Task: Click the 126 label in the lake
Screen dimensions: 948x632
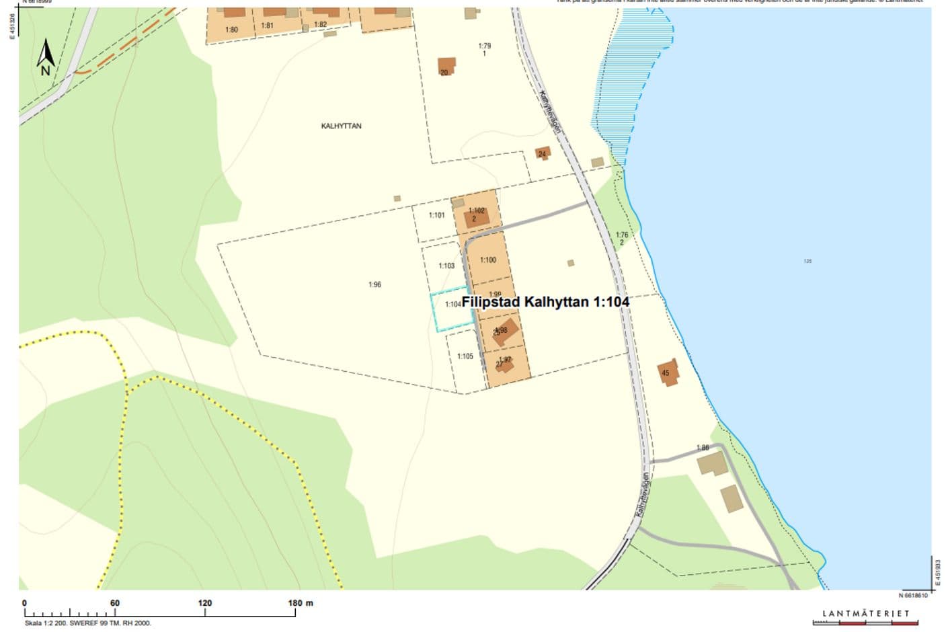Action: [807, 261]
